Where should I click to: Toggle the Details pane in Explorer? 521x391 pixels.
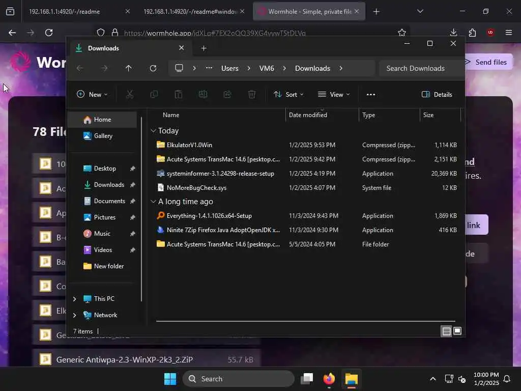(437, 94)
